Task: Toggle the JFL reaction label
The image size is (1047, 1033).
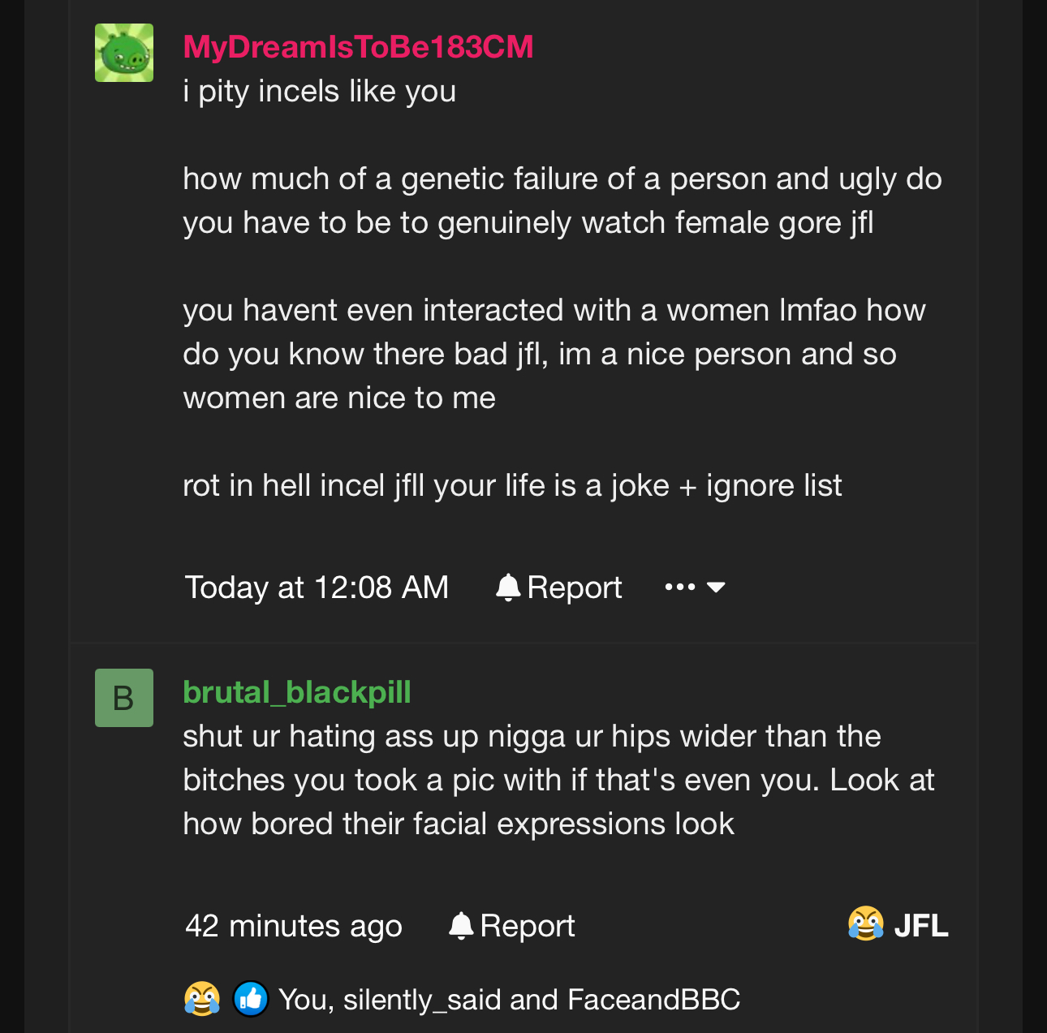Action: [921, 926]
